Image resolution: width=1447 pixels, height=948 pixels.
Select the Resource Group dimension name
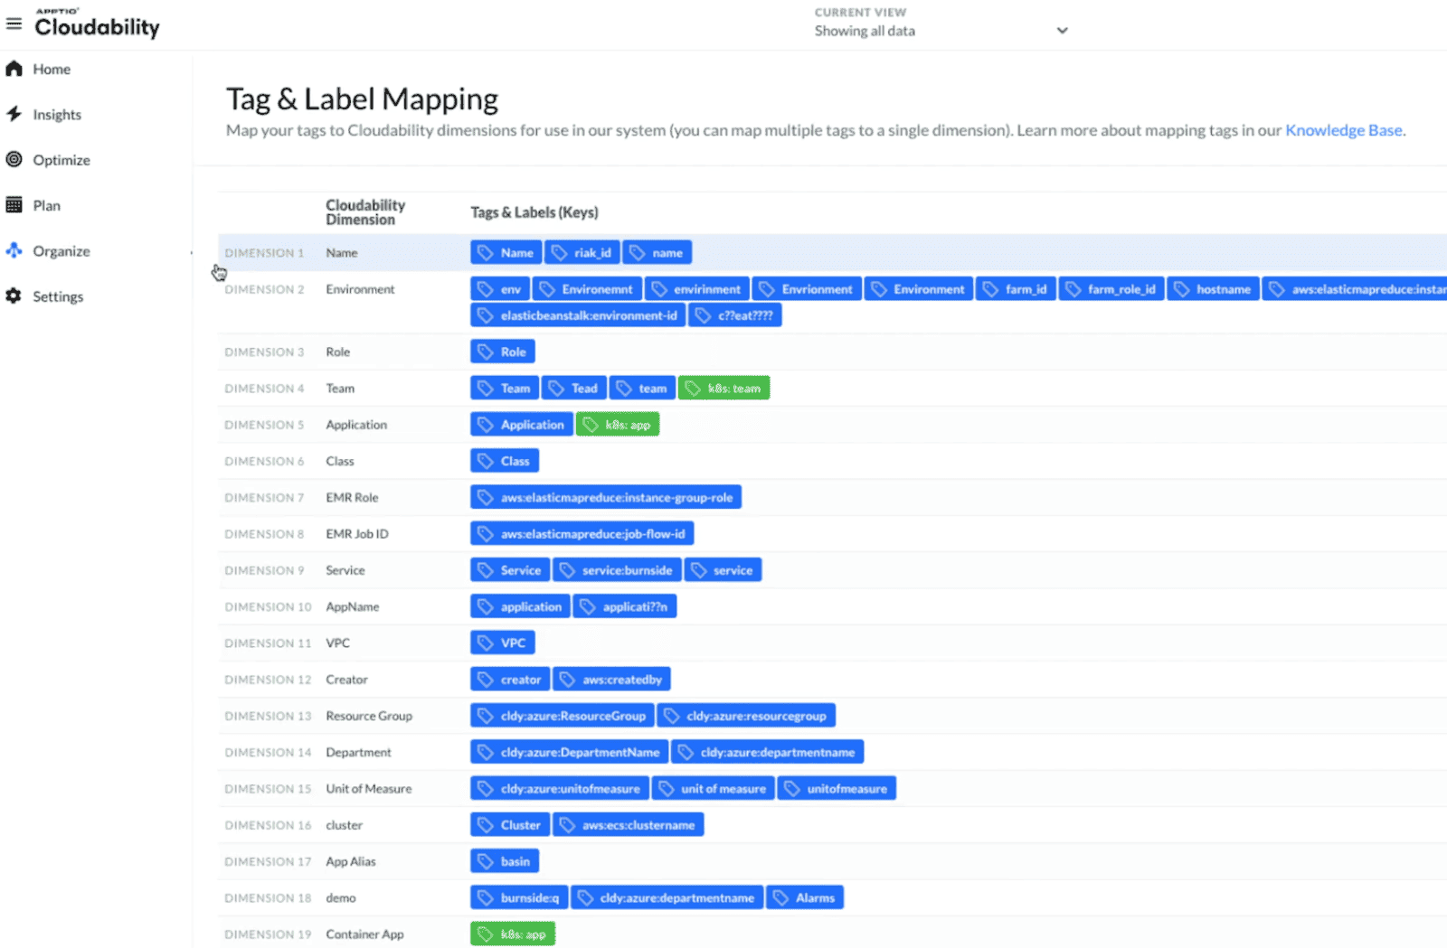[x=369, y=716]
